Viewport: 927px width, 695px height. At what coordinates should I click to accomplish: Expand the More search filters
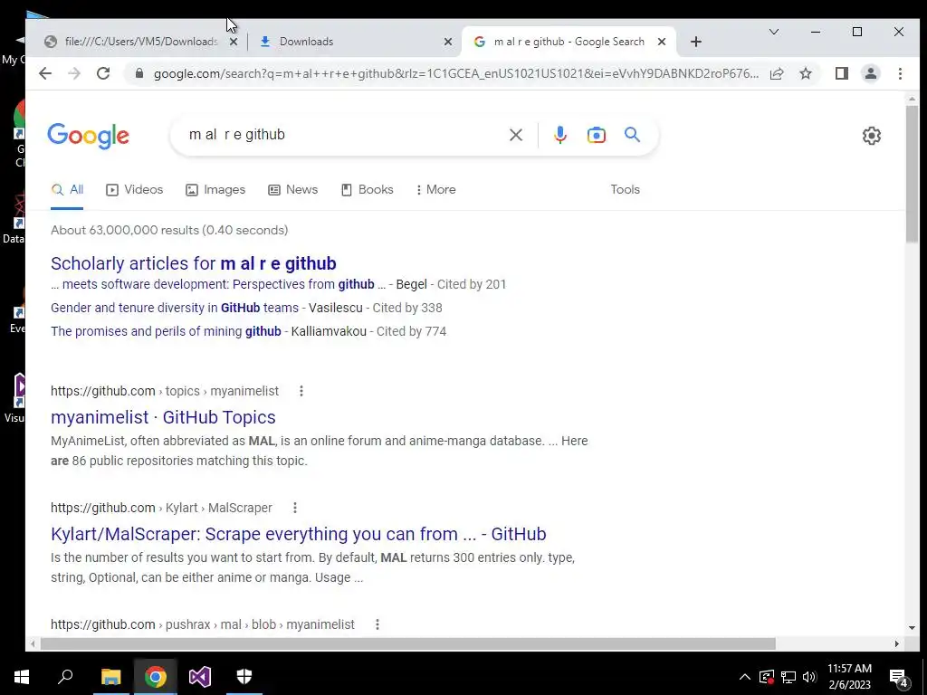pyautogui.click(x=435, y=190)
